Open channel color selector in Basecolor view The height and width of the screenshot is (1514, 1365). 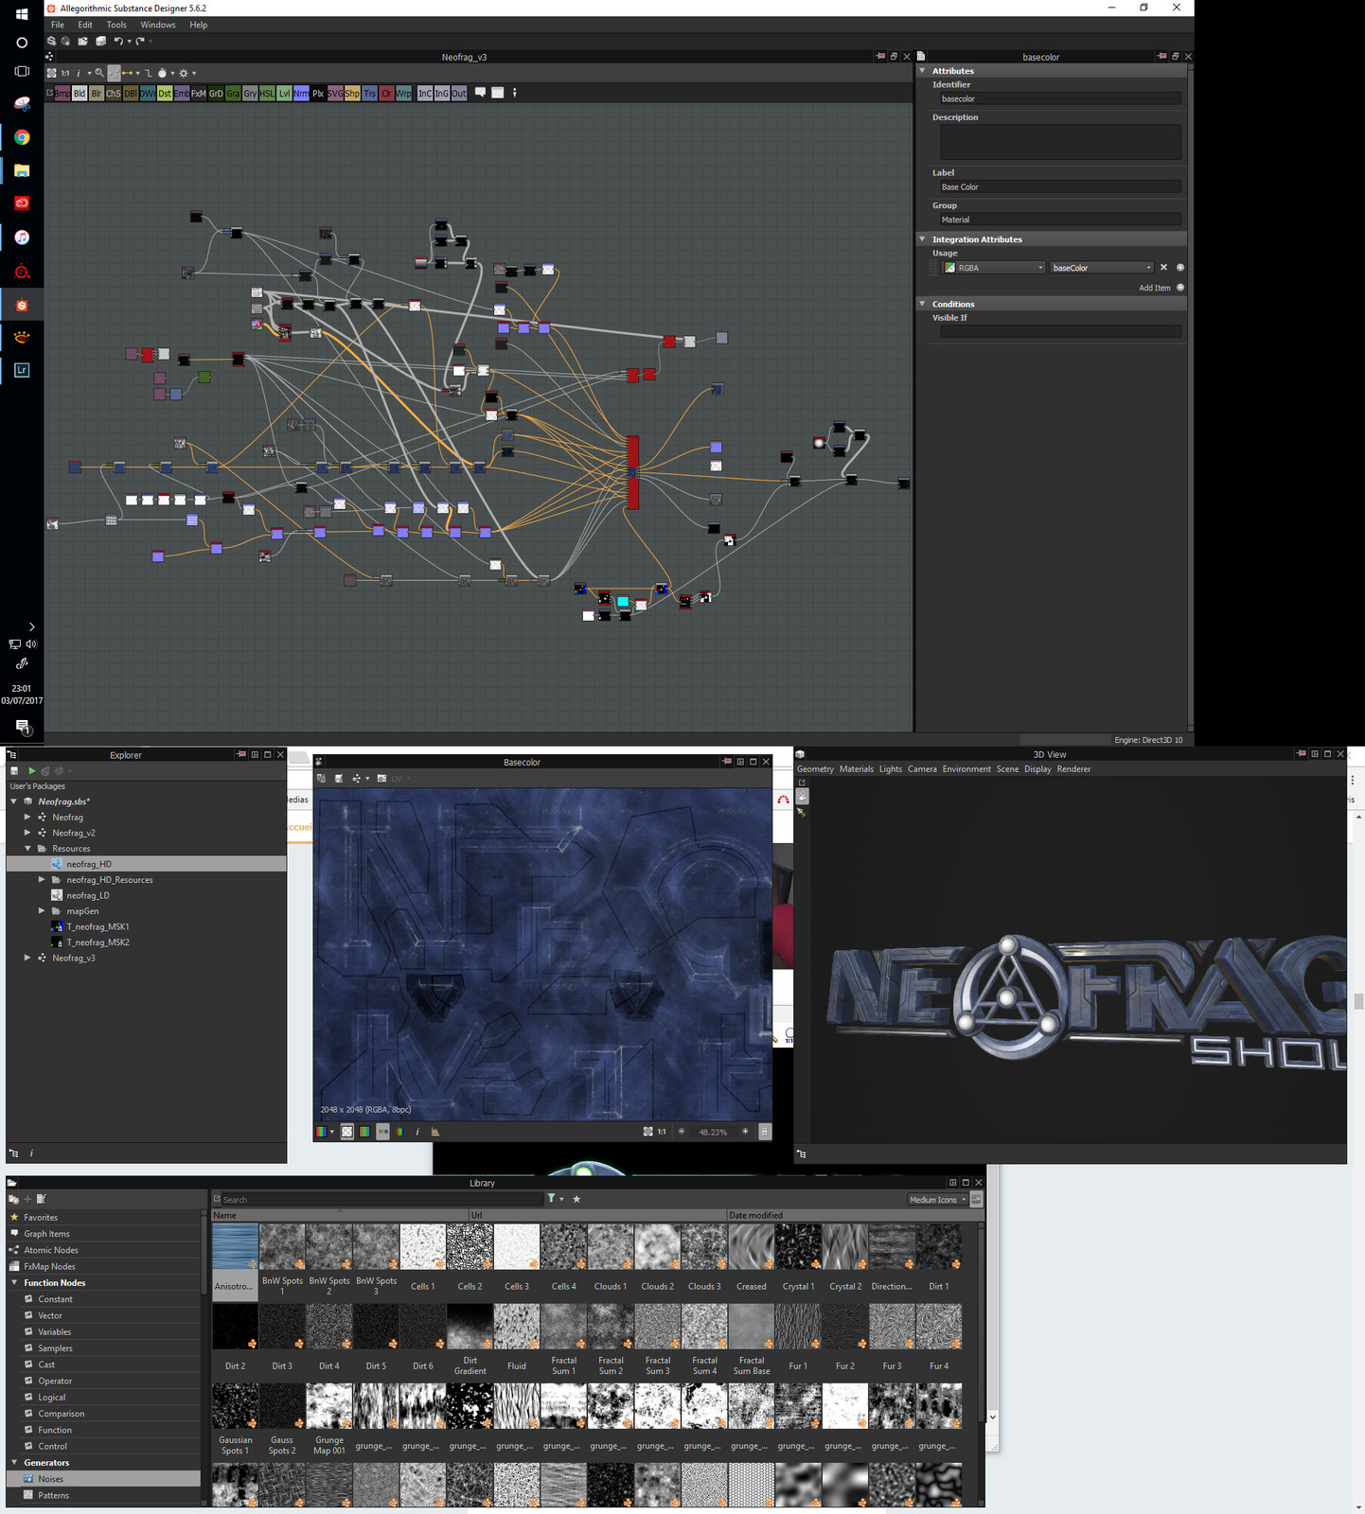point(325,1132)
